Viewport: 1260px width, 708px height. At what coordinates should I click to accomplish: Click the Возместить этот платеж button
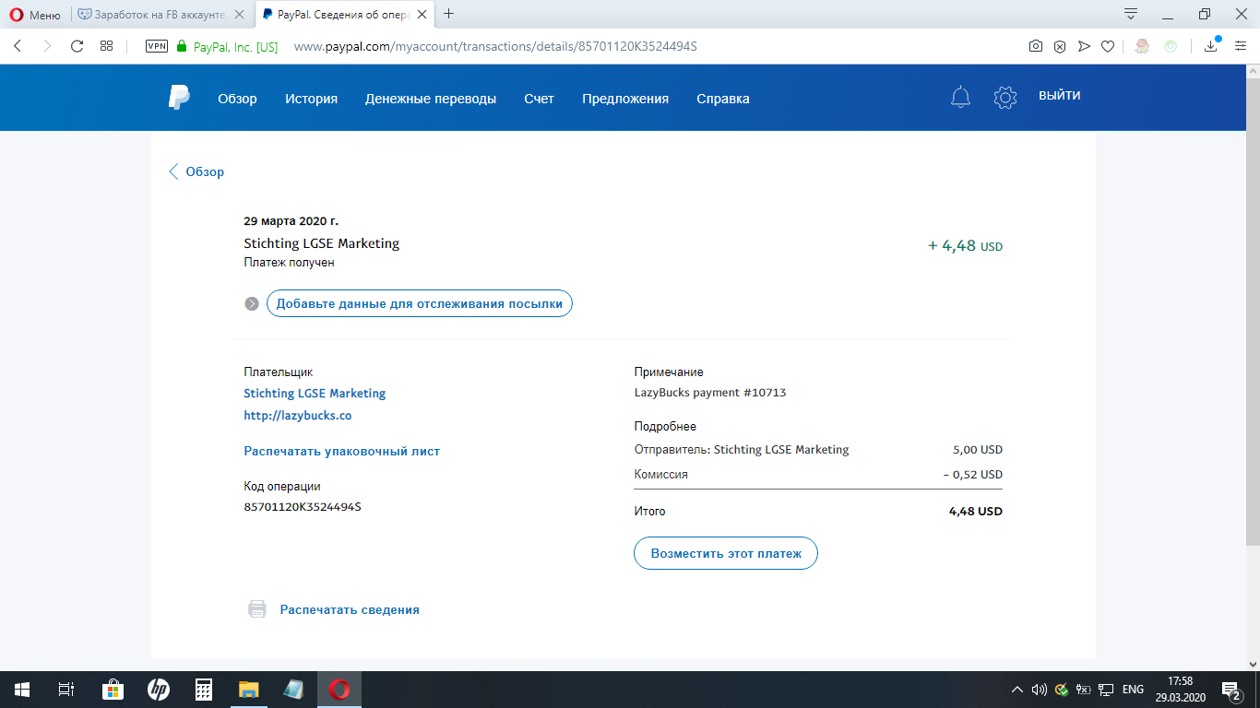click(x=726, y=553)
